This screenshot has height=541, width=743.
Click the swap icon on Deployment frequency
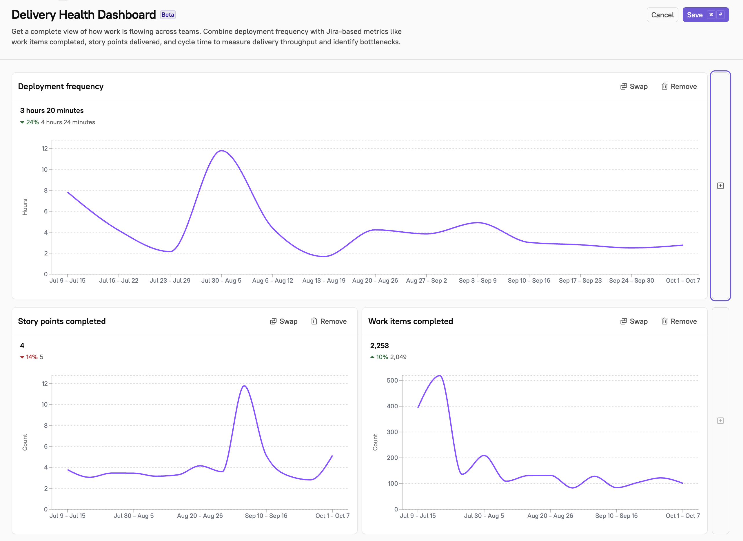(623, 87)
